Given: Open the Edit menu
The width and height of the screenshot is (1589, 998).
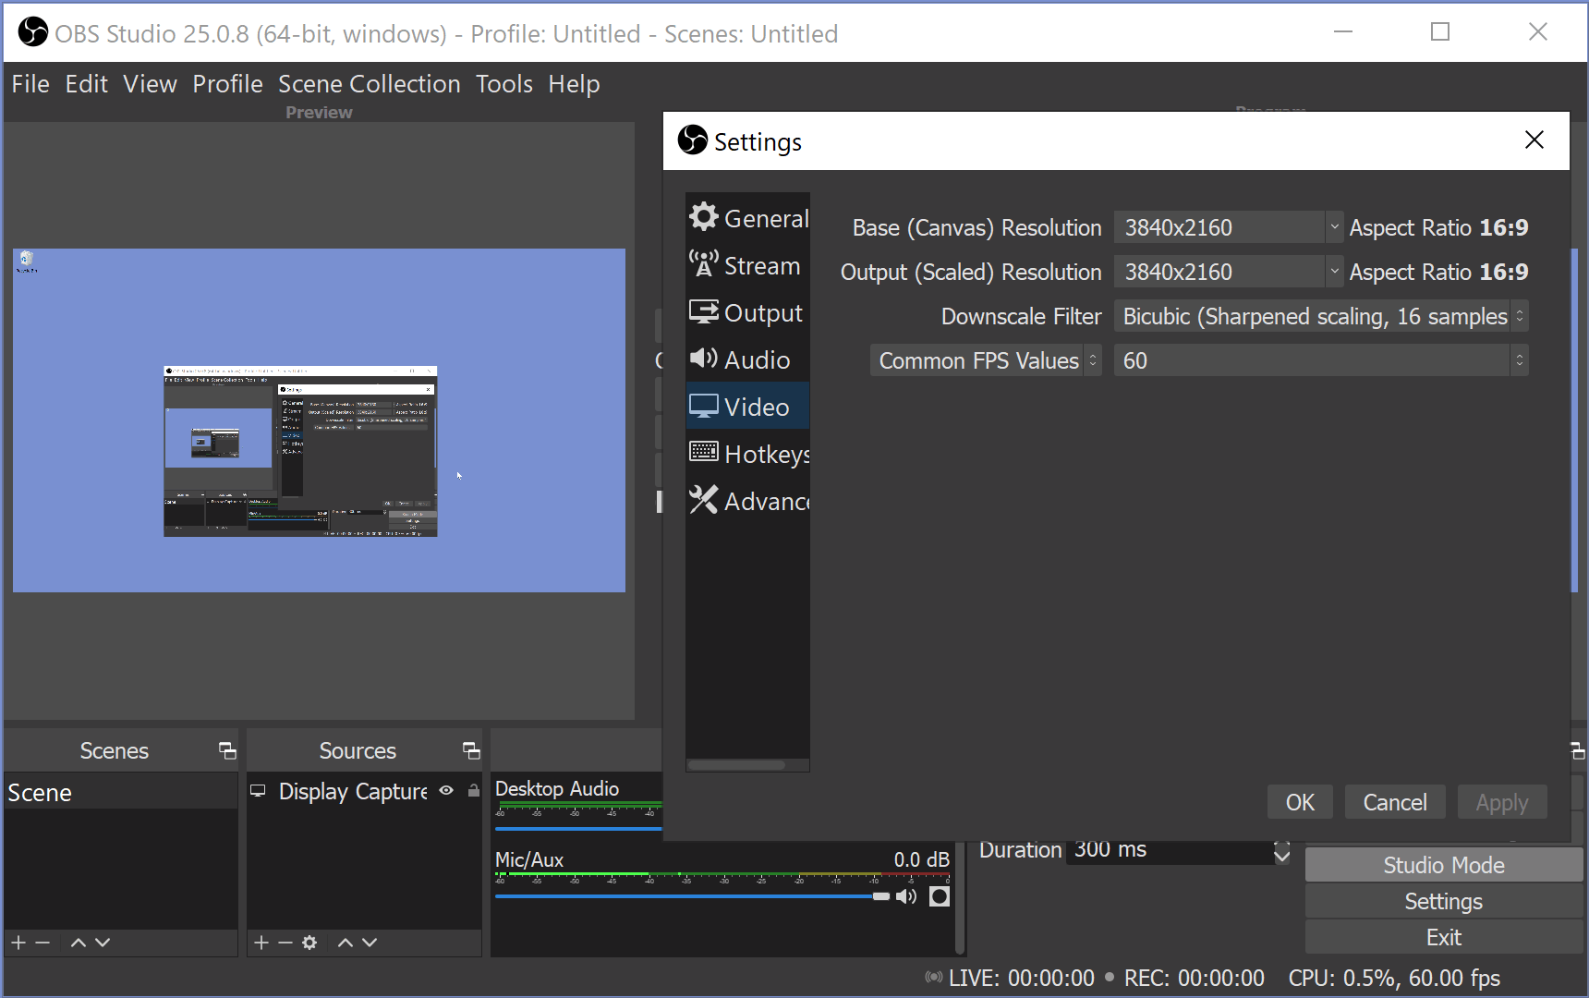Looking at the screenshot, I should pos(87,84).
